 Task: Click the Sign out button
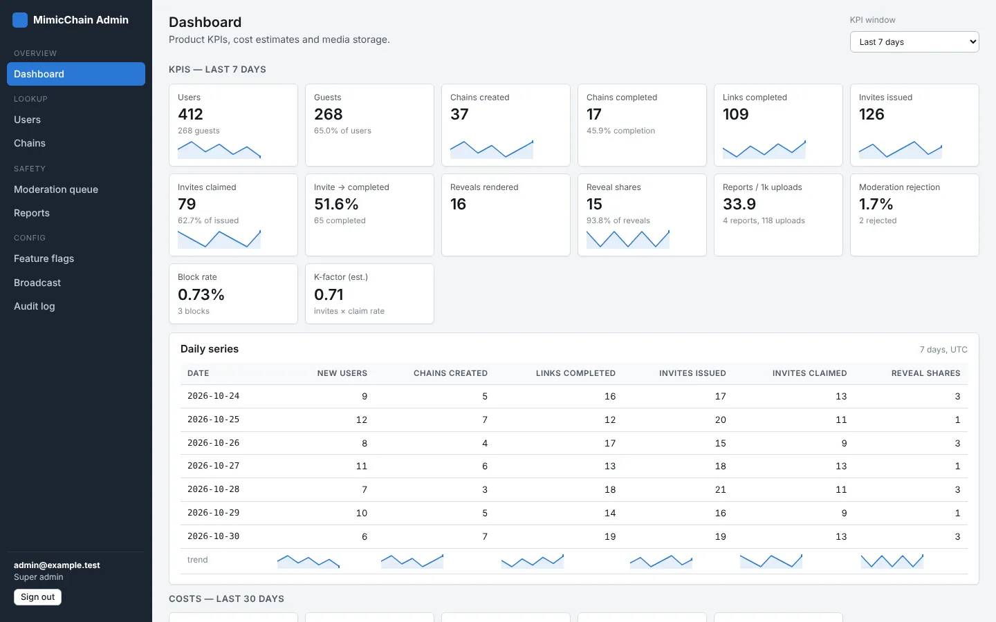tap(37, 597)
